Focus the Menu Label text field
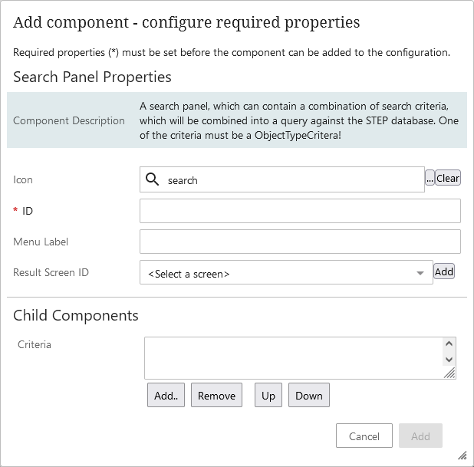This screenshot has width=474, height=467. click(300, 242)
